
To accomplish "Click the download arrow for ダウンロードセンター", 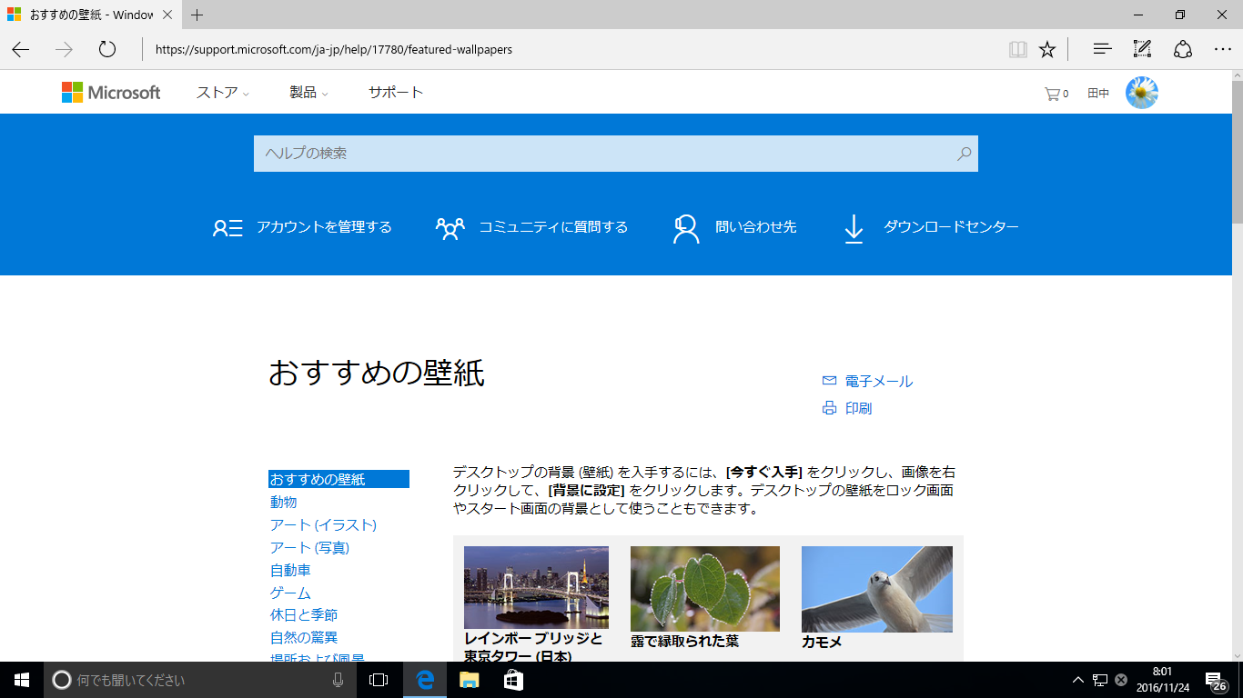I will tap(854, 228).
